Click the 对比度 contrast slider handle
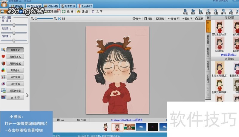Image resolution: width=239 pixels, height=137 pixels. tap(14, 33)
